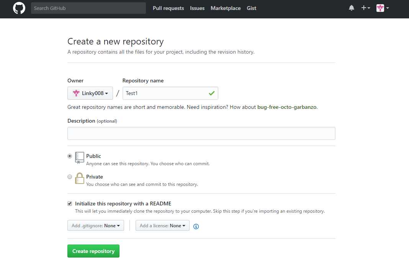Go to Marketplace
The width and height of the screenshot is (409, 261).
point(226,8)
